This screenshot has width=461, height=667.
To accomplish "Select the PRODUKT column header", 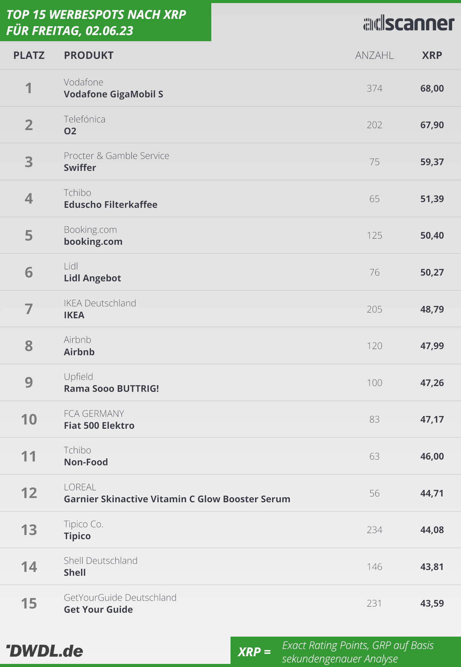I will [89, 55].
